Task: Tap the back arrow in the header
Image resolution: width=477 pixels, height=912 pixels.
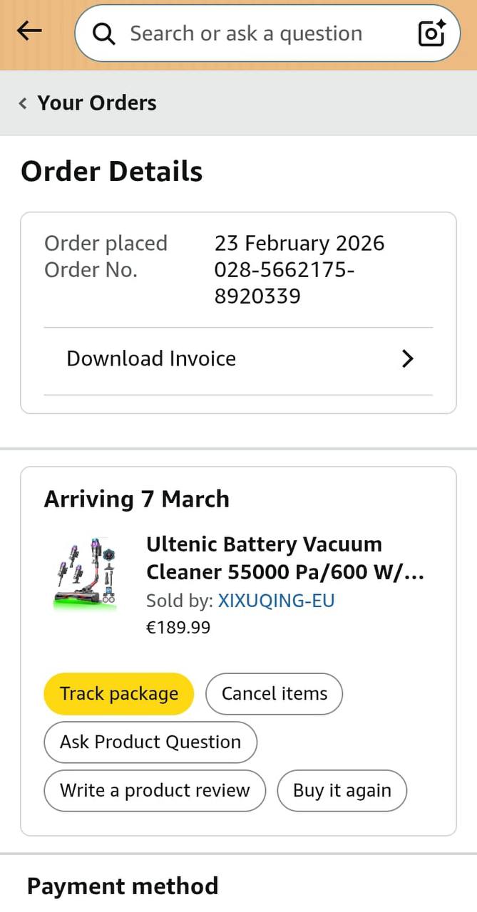Action: tap(29, 31)
